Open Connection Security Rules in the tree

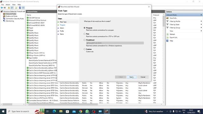pyautogui.click(x=15, y=19)
